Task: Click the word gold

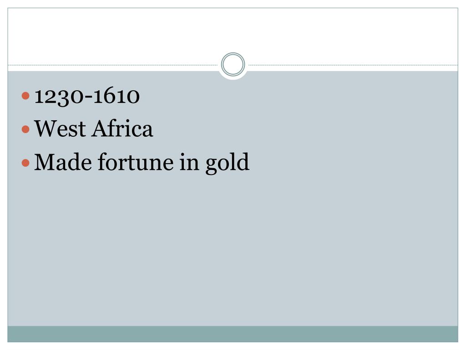Action: tap(228, 163)
